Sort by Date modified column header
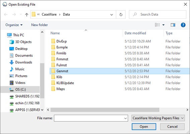Image resolution: width=190 pixels, height=134 pixels. click(135, 33)
